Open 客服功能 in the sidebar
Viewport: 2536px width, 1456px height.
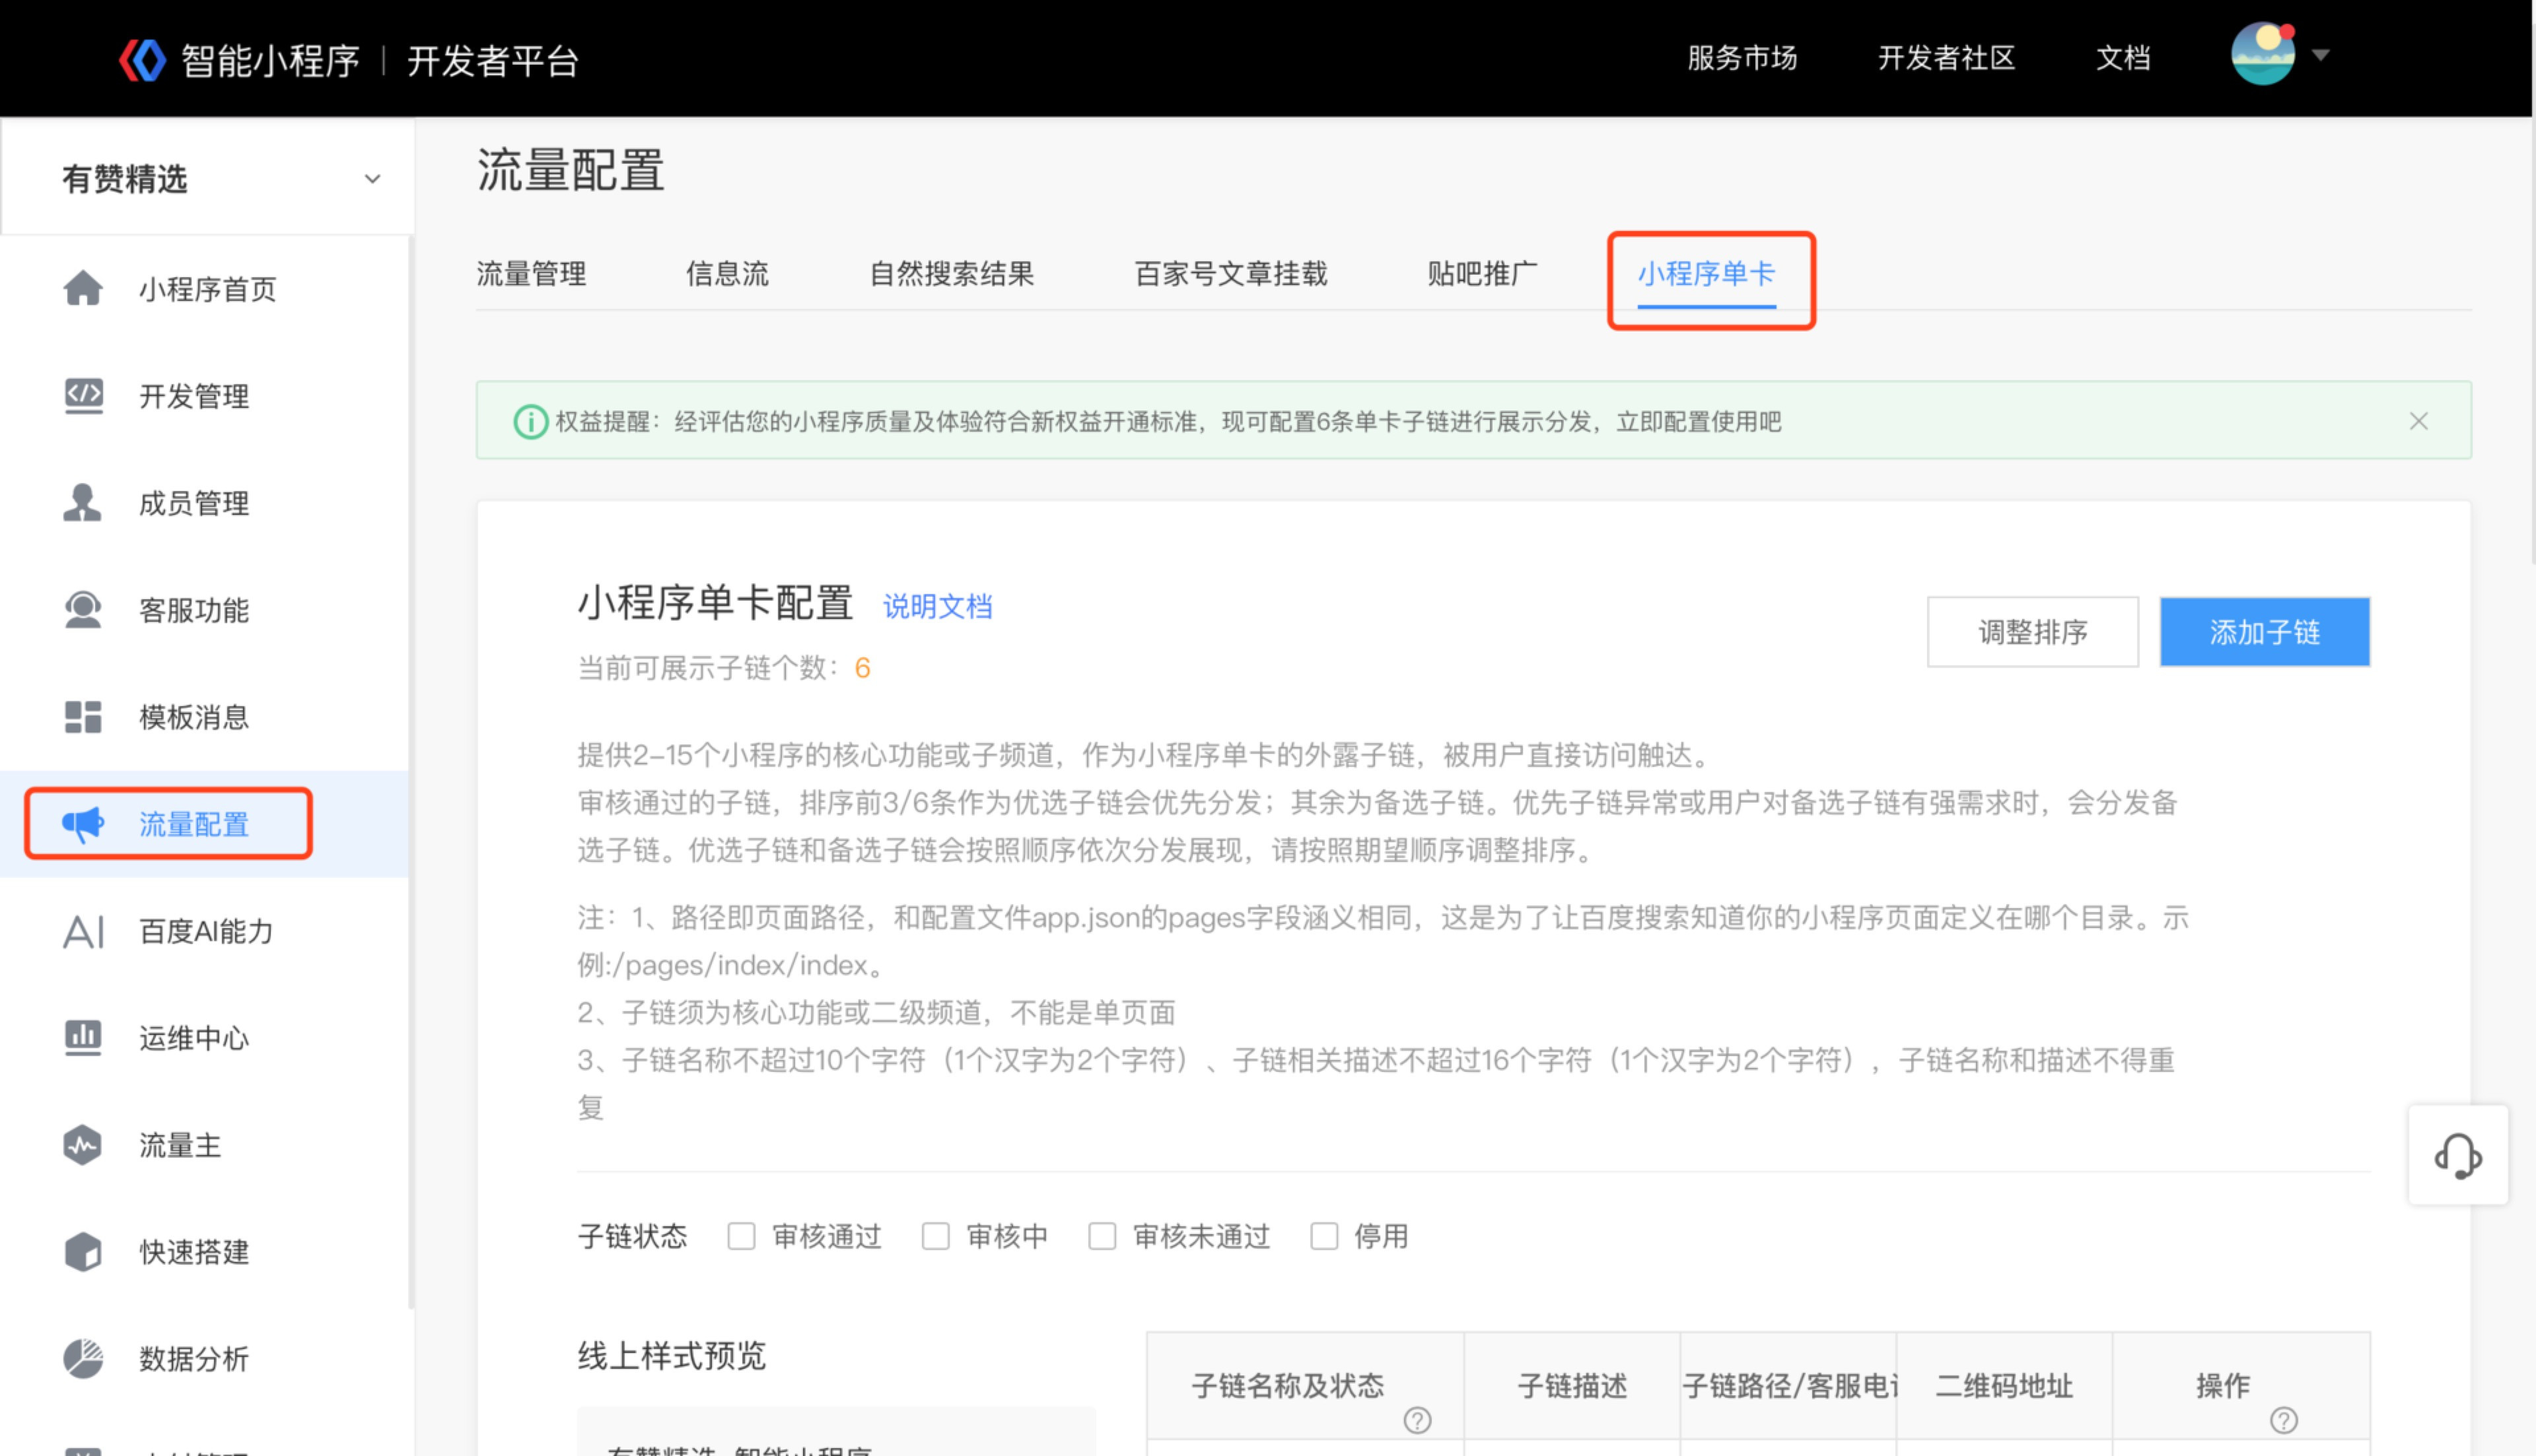coord(194,610)
